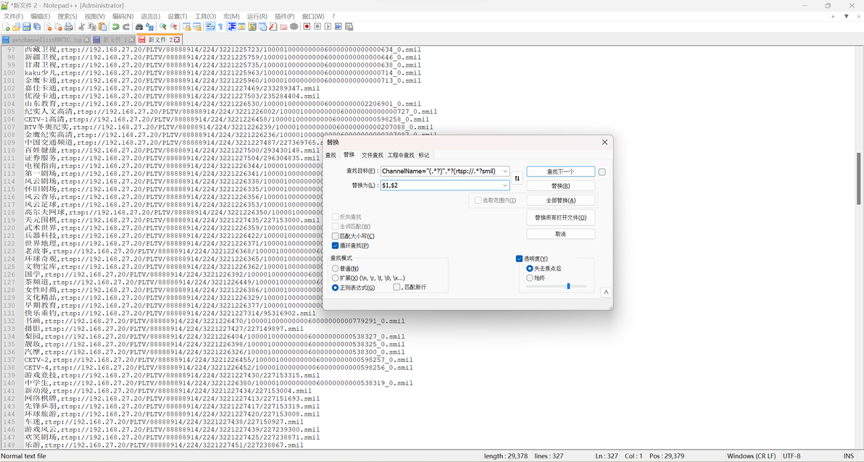Click the Stop Recording macro icon
The width and height of the screenshot is (864, 462).
[318, 27]
